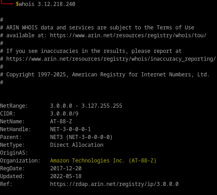Click the 'Organization:' label
The width and height of the screenshot is (217, 195).
coord(20,161)
